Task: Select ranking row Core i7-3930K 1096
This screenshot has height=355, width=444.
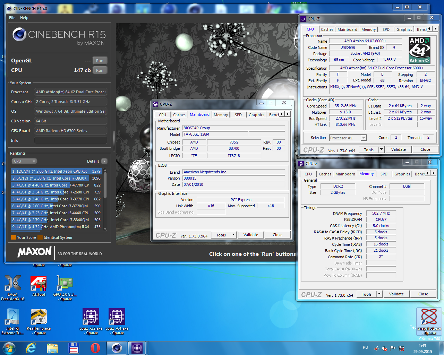Action: tap(57, 178)
